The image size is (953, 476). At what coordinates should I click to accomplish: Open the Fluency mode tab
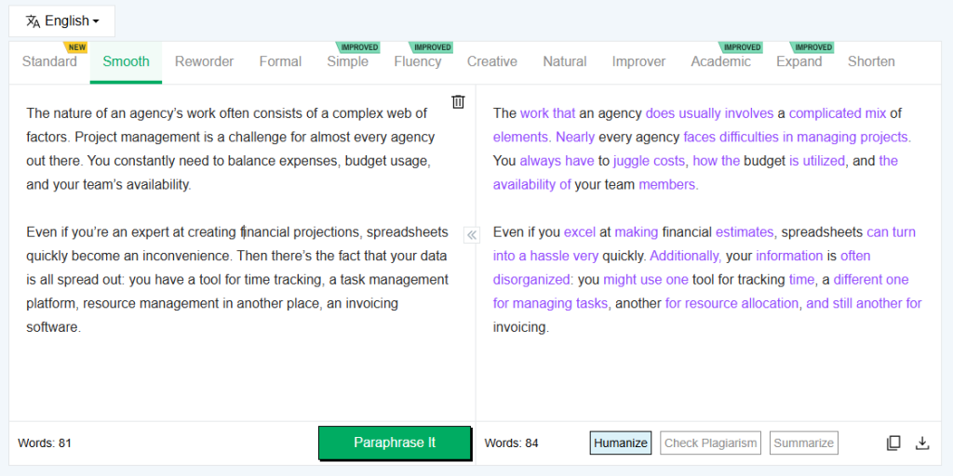click(x=417, y=61)
